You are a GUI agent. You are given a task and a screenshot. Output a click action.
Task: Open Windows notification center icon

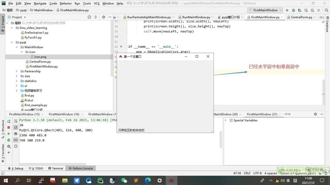(x=322, y=180)
